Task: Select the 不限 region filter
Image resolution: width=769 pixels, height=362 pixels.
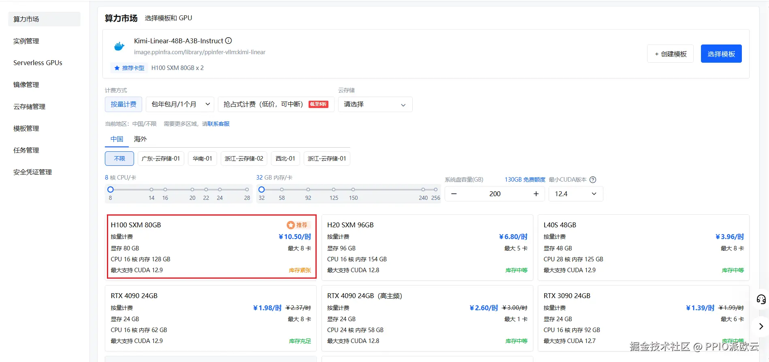Action: 119,159
